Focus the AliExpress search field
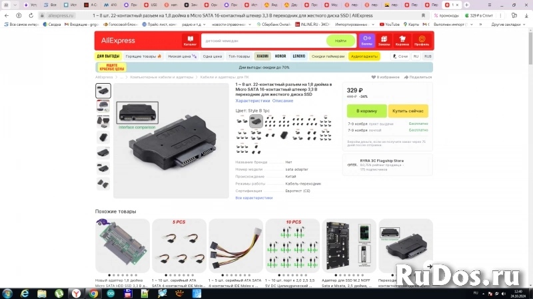This screenshot has width=533, height=299. [x=263, y=41]
